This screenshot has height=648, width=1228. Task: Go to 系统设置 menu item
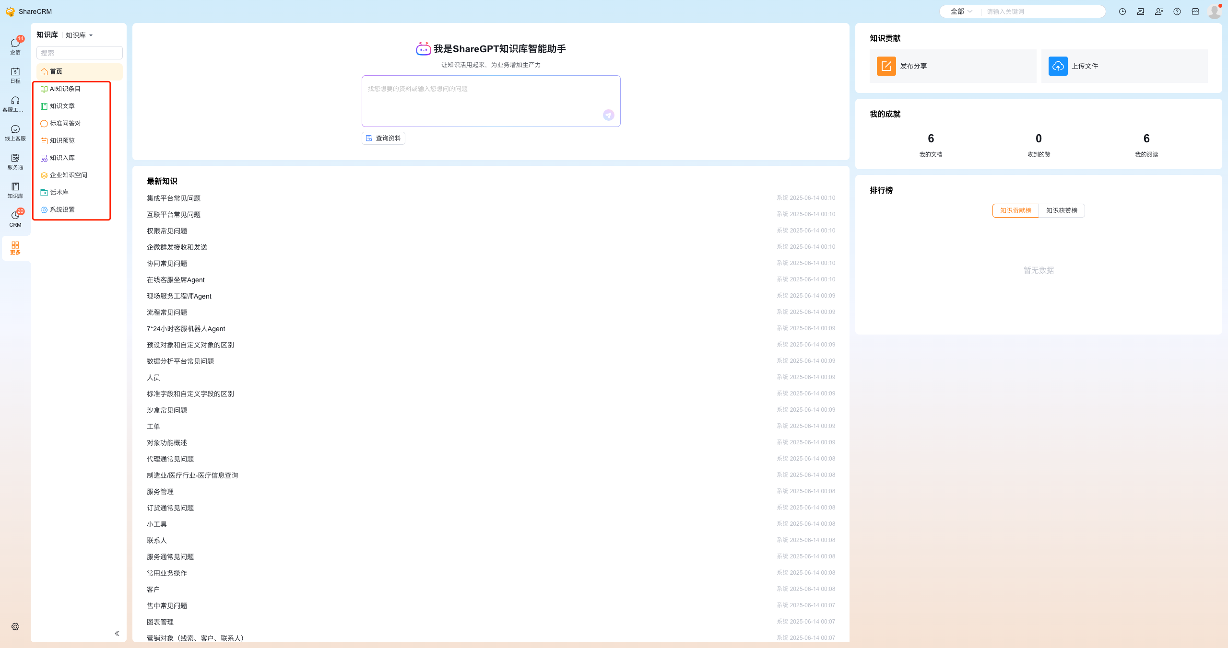tap(62, 209)
